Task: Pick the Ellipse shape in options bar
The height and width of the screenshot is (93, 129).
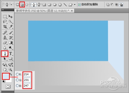Action: point(55,5)
